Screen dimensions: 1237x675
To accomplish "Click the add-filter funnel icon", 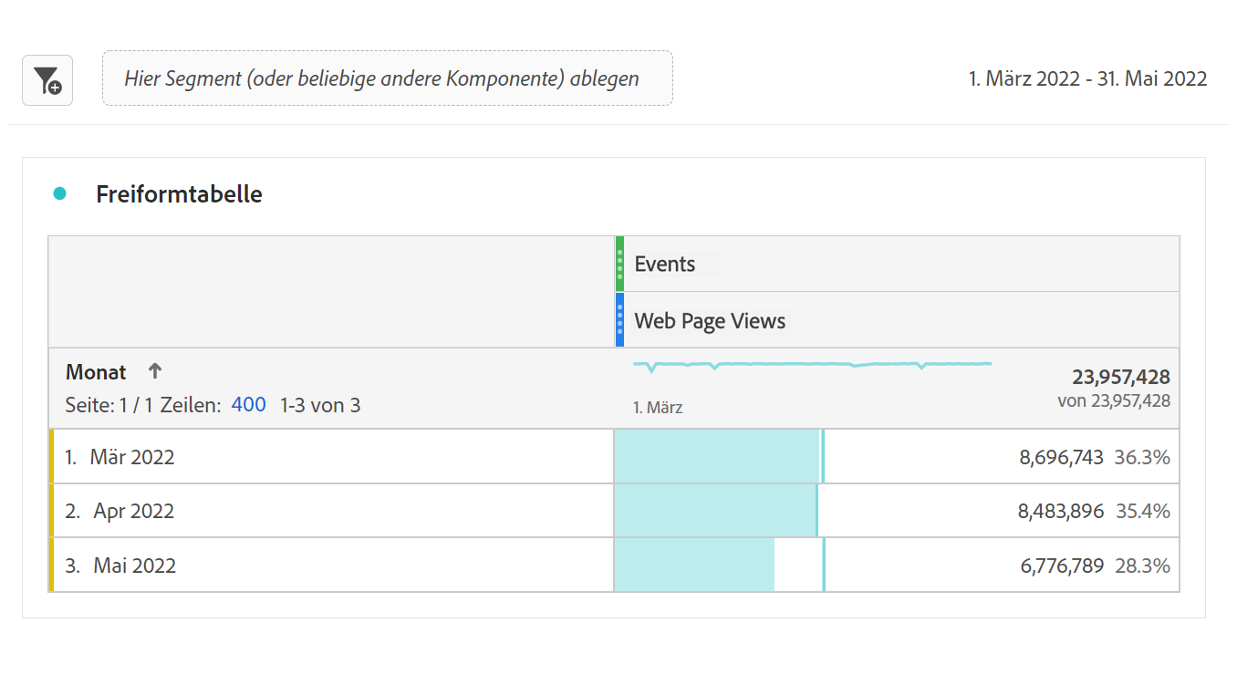I will pyautogui.click(x=47, y=80).
